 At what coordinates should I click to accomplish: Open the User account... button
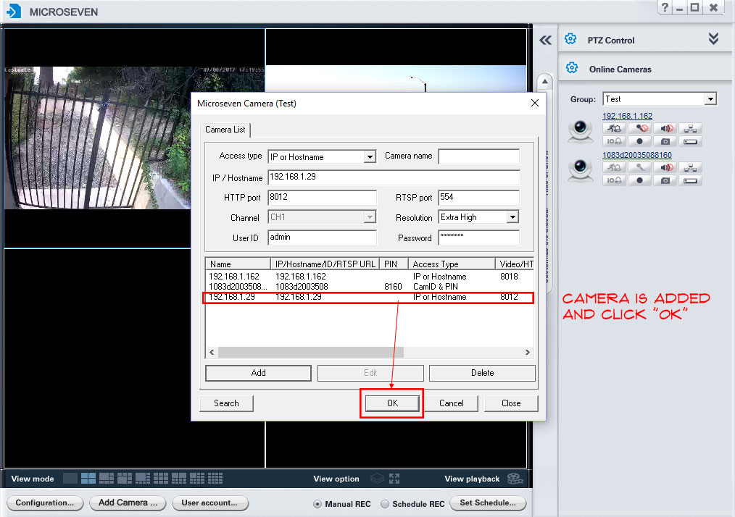(x=209, y=503)
